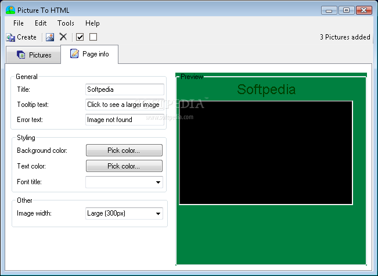Screen dimensions: 378x276
Task: Click the Title input field
Action: [x=125, y=89]
